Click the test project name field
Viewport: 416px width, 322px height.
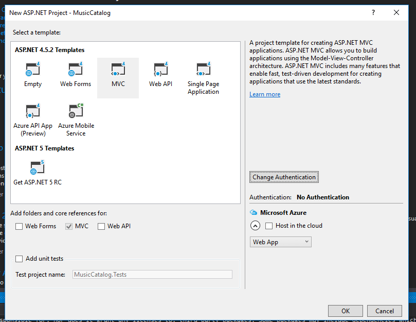pyautogui.click(x=152, y=274)
